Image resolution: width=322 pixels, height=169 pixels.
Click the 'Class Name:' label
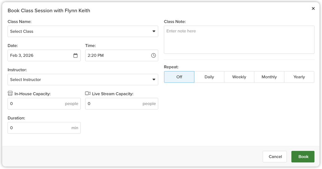pyautogui.click(x=19, y=22)
